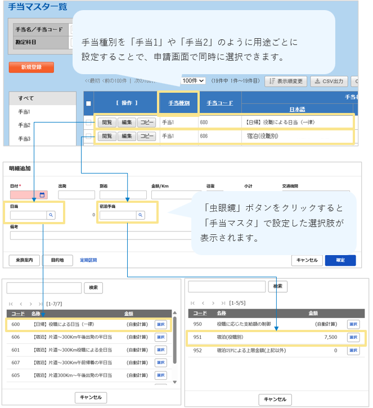The width and height of the screenshot is (373, 408).
Task: Click the 宿泊手当 text input field
Action: (118, 215)
